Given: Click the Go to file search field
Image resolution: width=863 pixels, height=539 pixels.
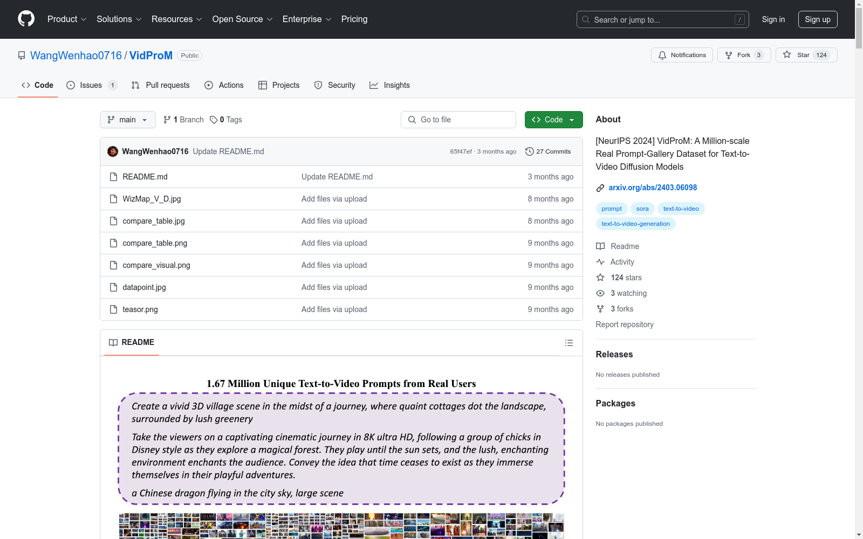Looking at the screenshot, I should click(x=458, y=120).
